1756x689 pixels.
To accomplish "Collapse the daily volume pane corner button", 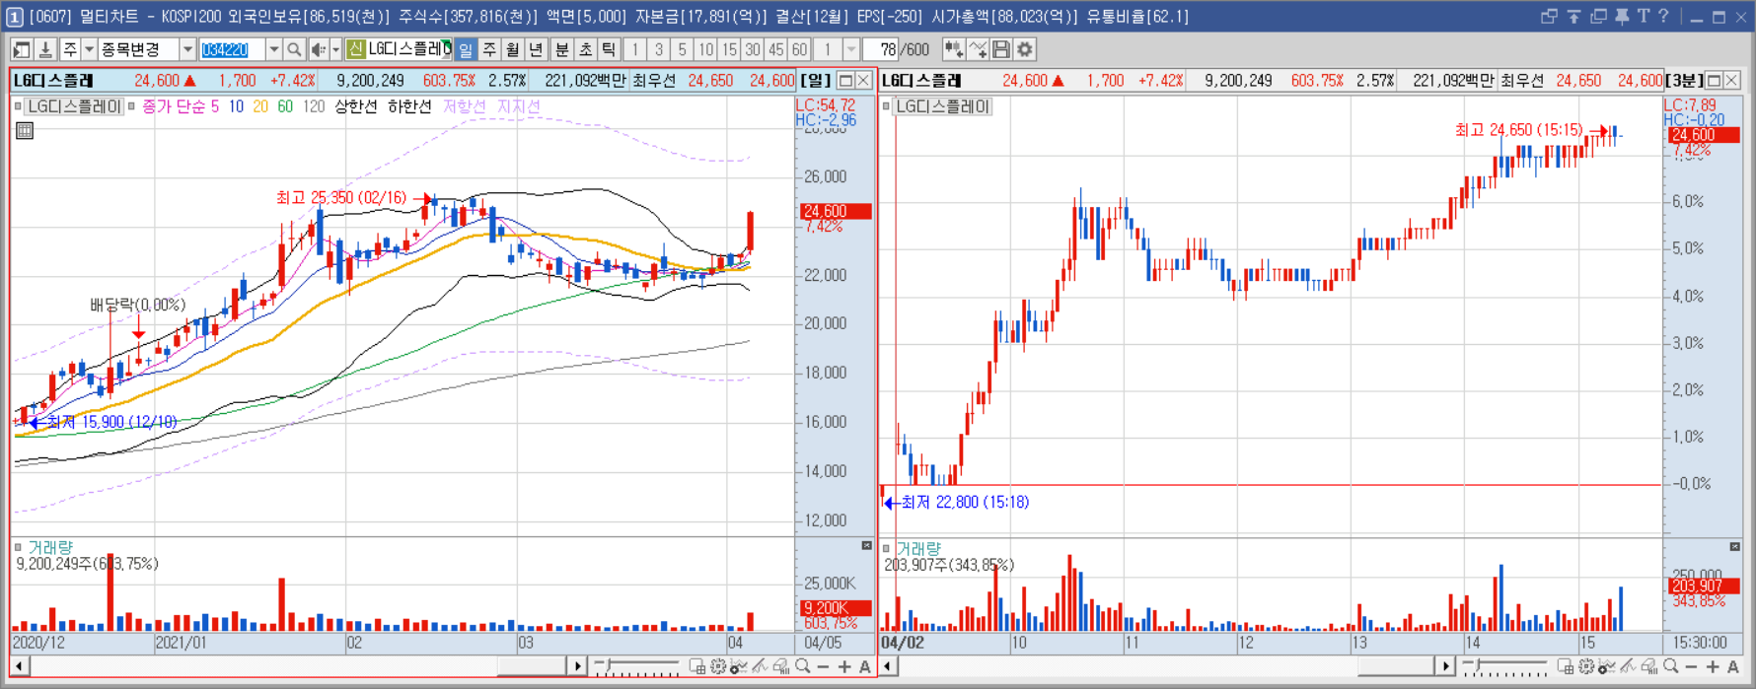I will 867,545.
